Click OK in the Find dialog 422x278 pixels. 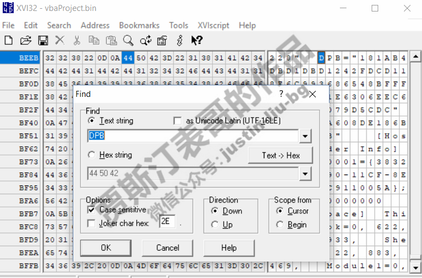click(x=106, y=248)
